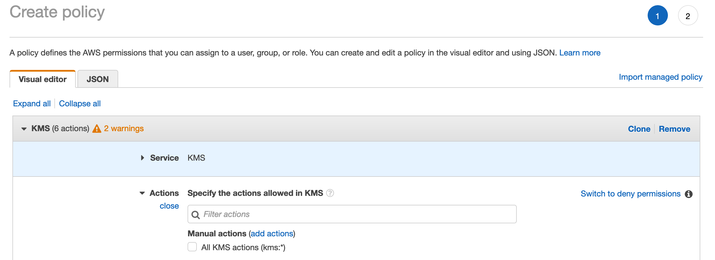Jump to step 2 circle indicator
Image resolution: width=715 pixels, height=260 pixels.
tap(688, 16)
